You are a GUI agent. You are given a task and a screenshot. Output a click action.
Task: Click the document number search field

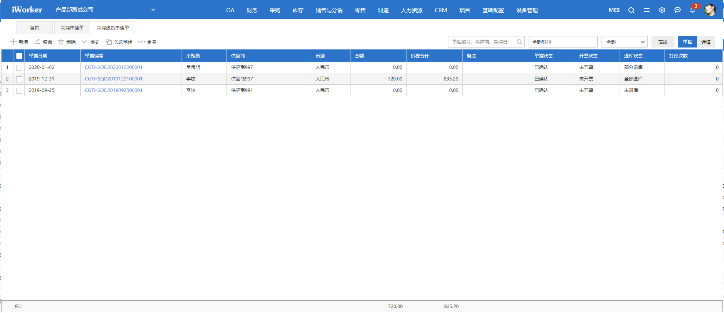[x=482, y=42]
